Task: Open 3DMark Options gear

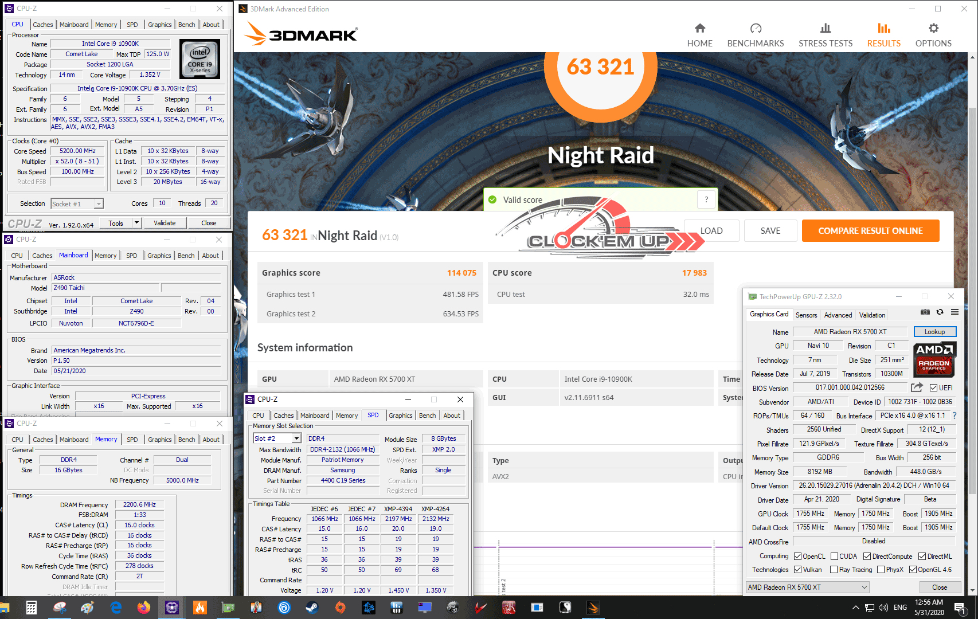Action: pos(933,35)
